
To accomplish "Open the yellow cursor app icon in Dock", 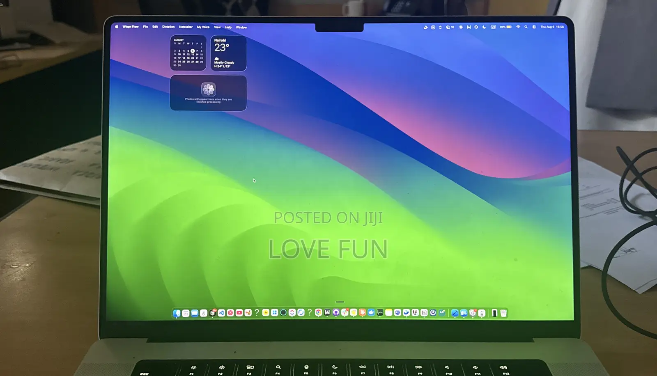I will coord(266,313).
